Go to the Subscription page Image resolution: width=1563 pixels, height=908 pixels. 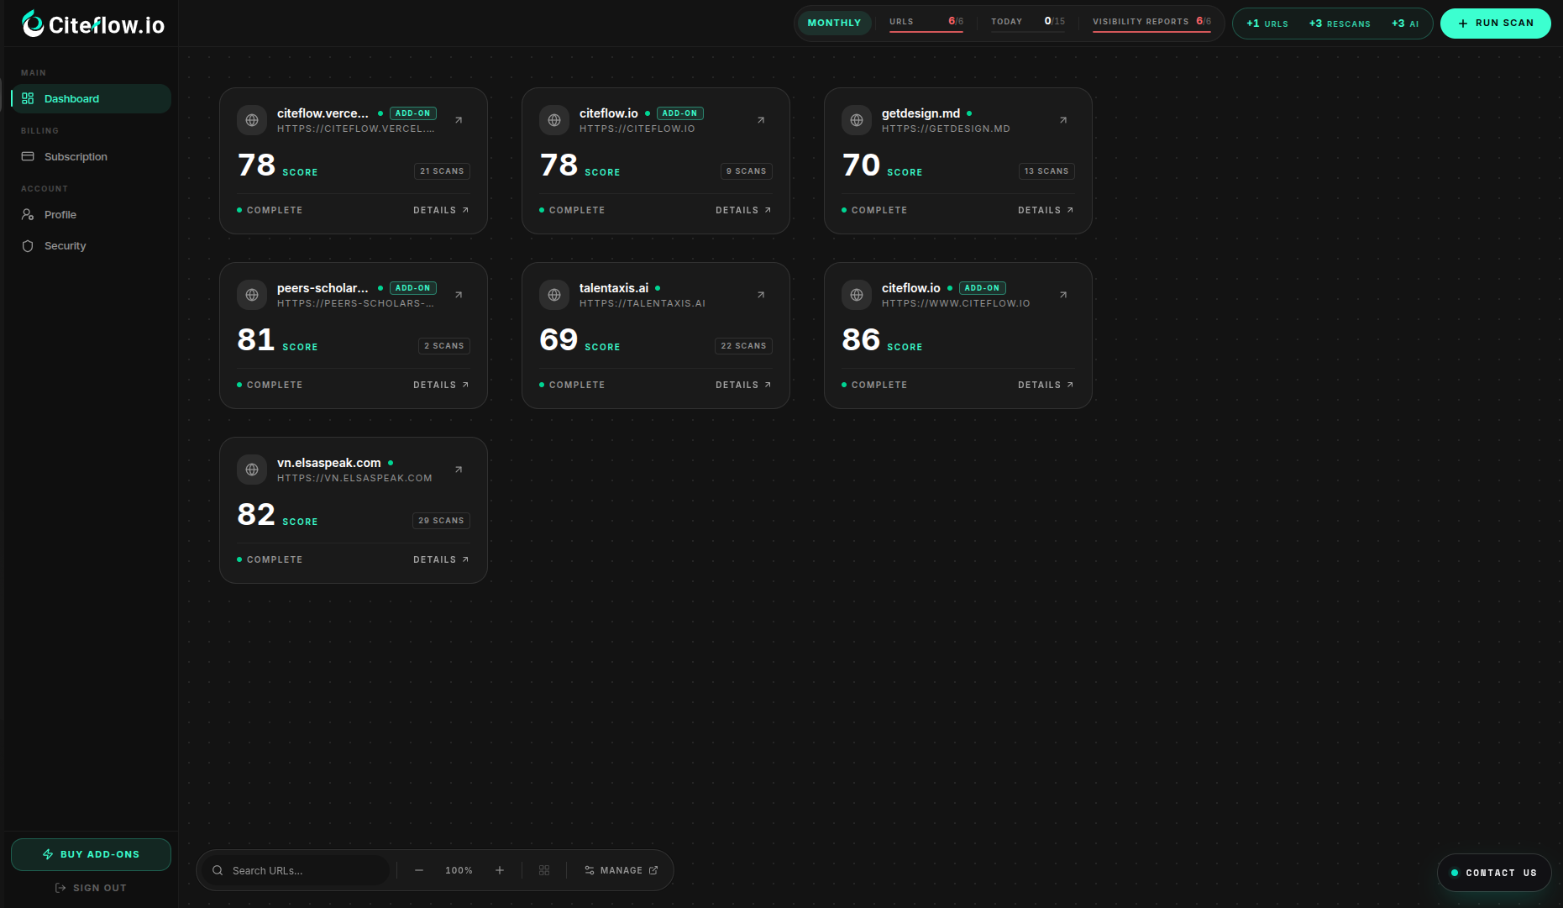pos(91,156)
